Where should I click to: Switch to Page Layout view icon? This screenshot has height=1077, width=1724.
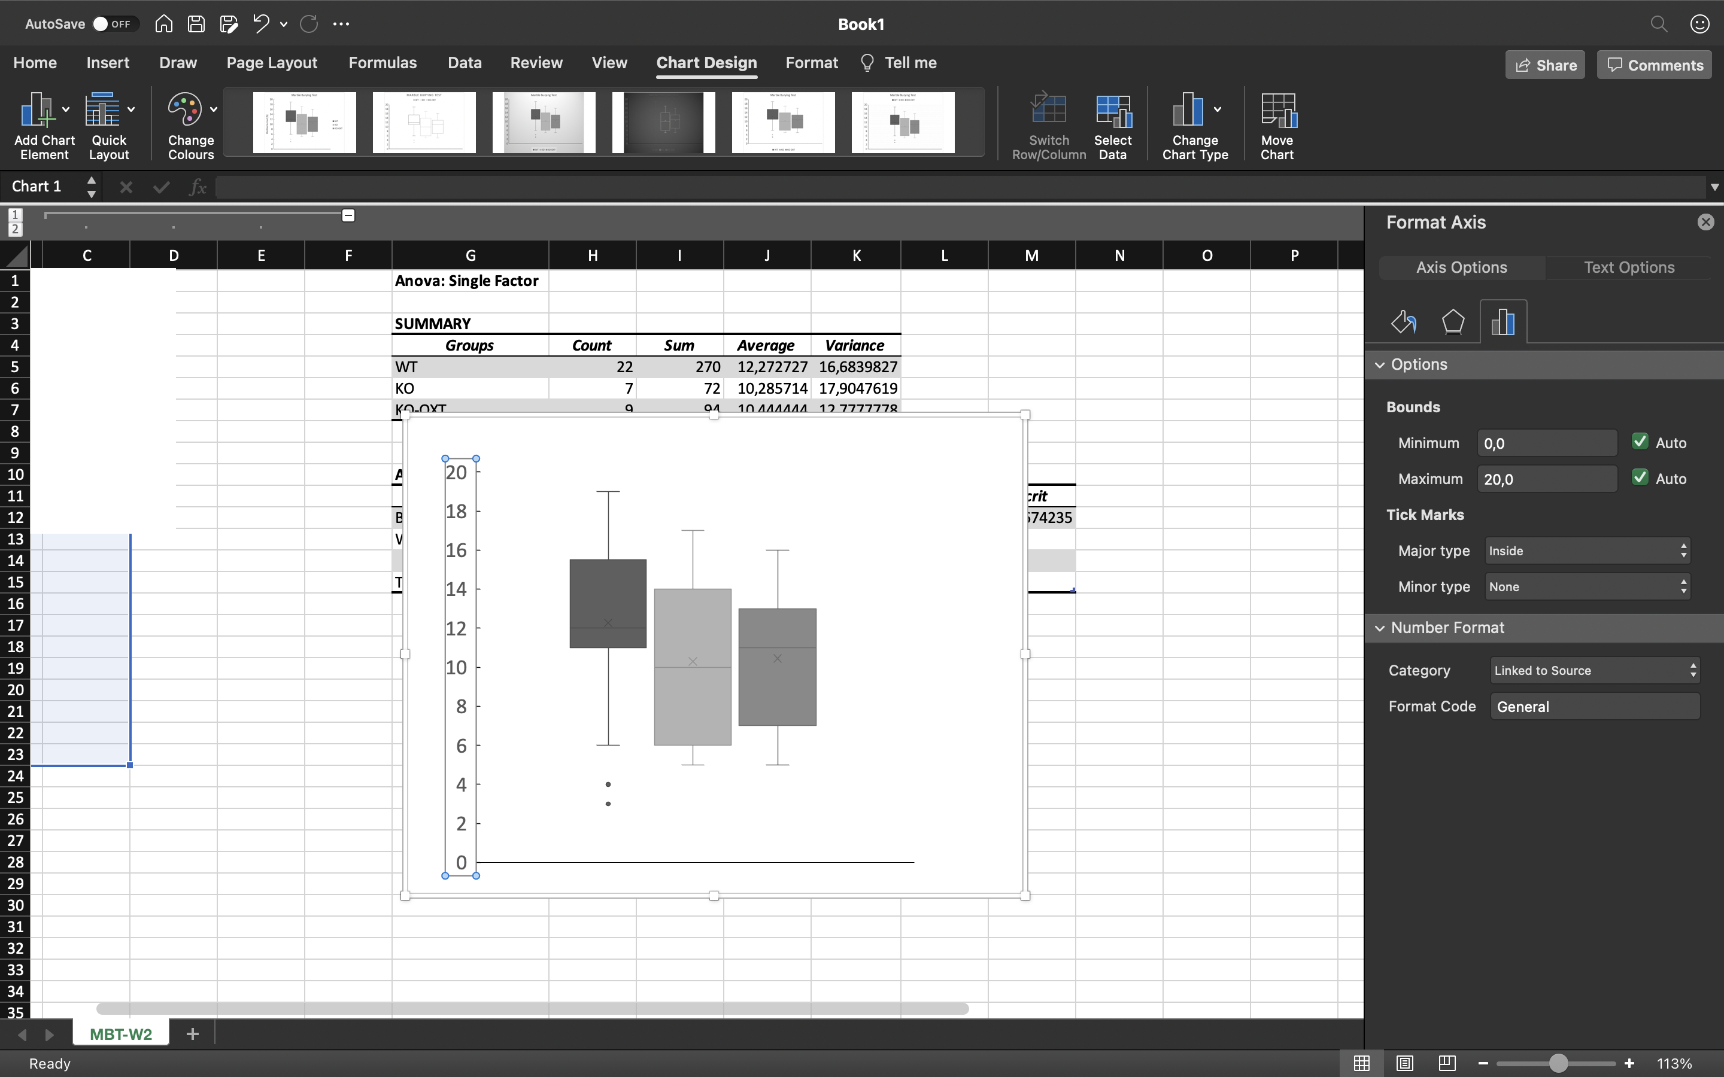[1404, 1063]
